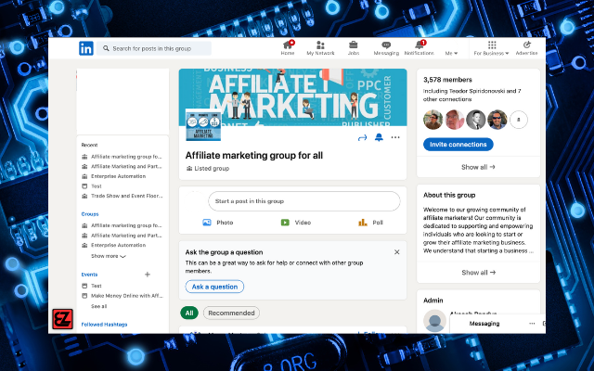Go to Home in the top nav

(x=288, y=48)
